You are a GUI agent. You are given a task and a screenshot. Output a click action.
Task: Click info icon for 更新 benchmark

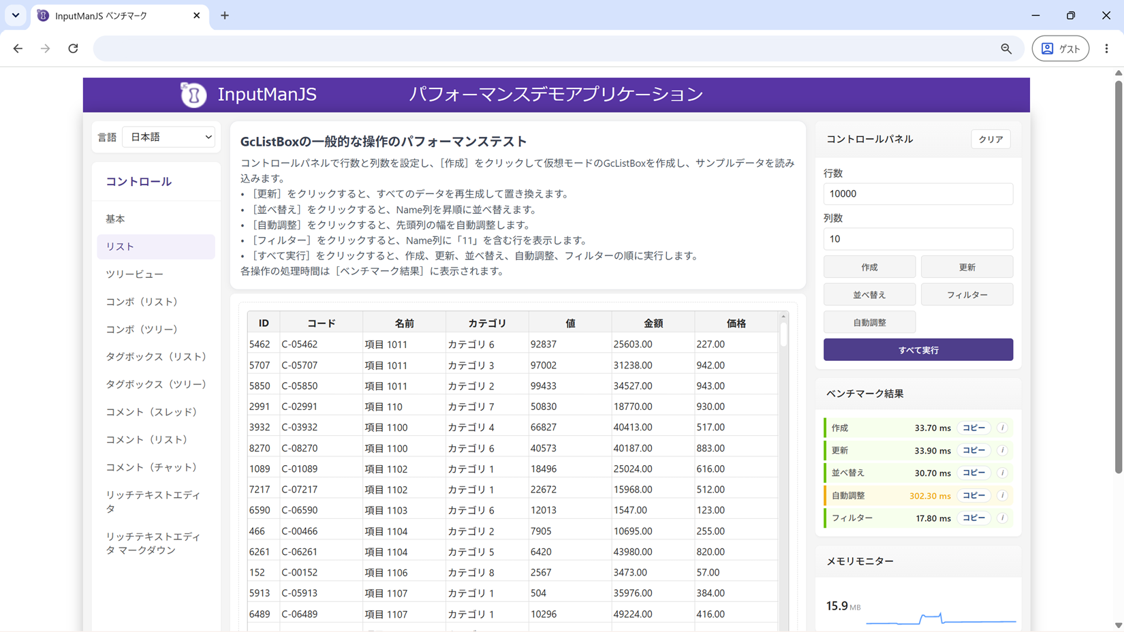pos(1002,450)
